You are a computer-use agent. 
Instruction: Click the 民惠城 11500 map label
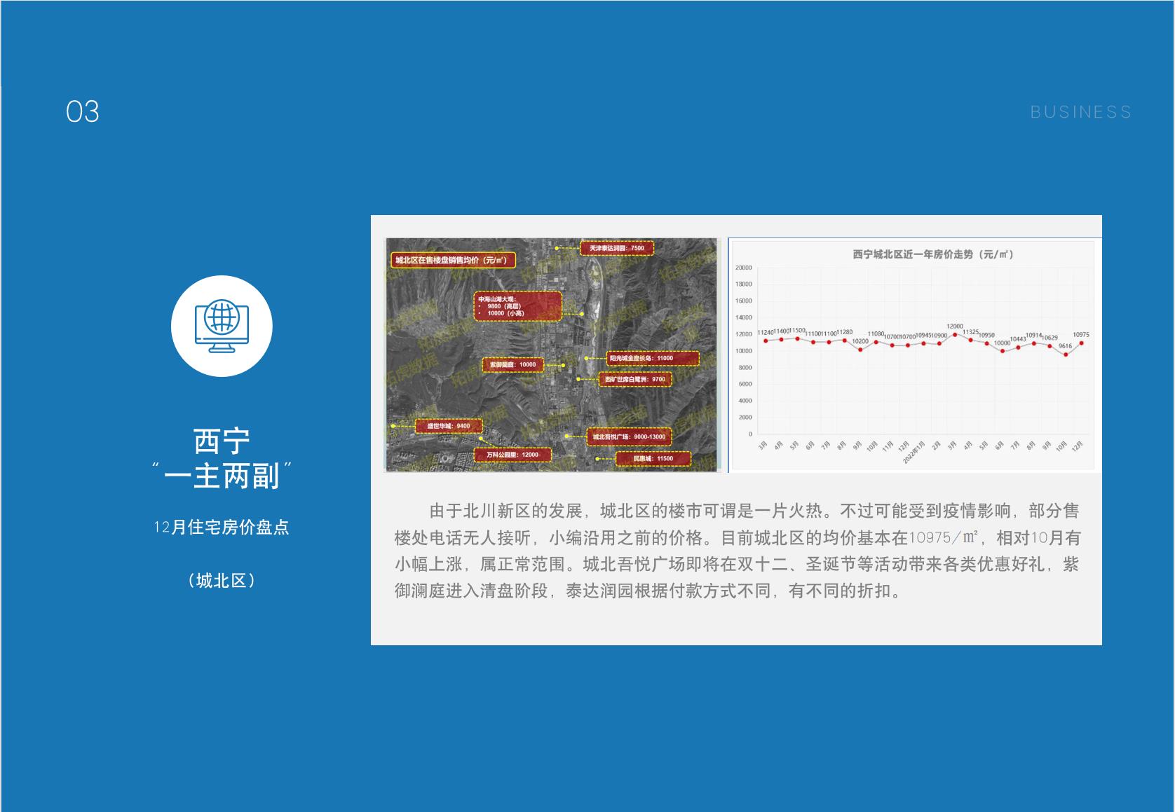tap(653, 459)
